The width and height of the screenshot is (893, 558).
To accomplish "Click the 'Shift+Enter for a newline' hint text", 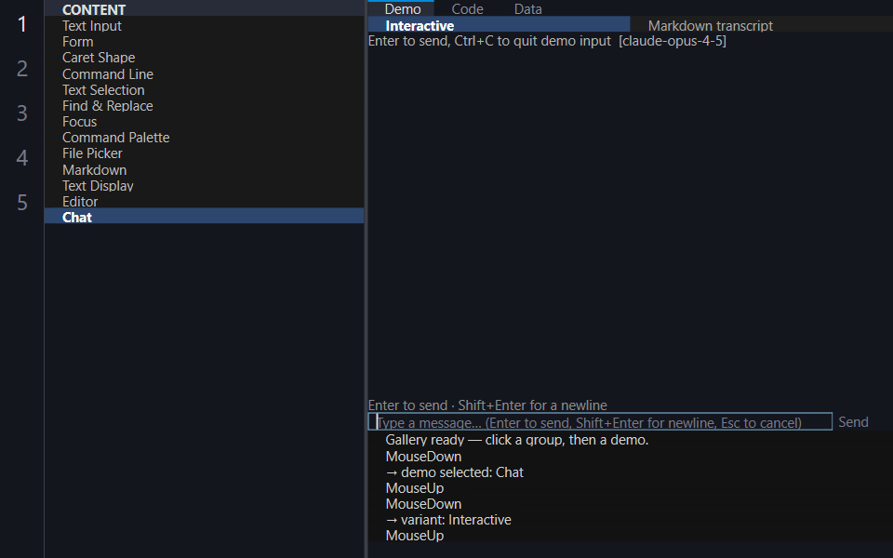I will point(532,405).
